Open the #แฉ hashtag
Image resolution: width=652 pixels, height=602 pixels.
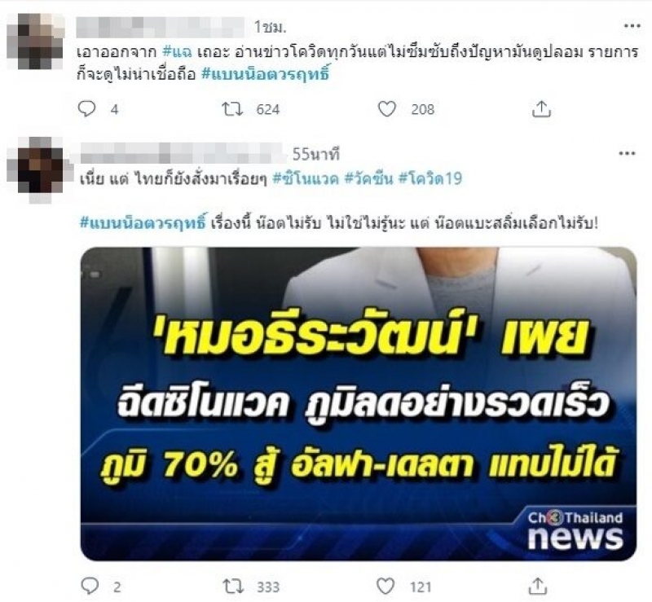(177, 52)
